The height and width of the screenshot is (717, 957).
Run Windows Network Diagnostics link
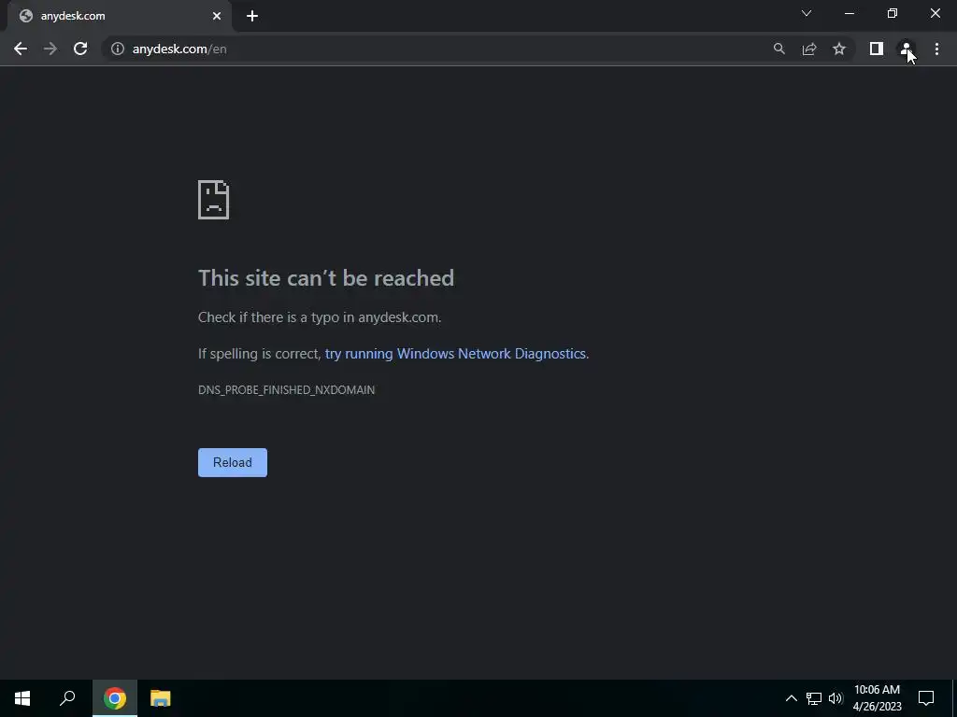point(455,354)
